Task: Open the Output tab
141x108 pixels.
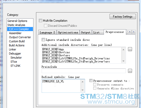Action: (x=86, y=32)
